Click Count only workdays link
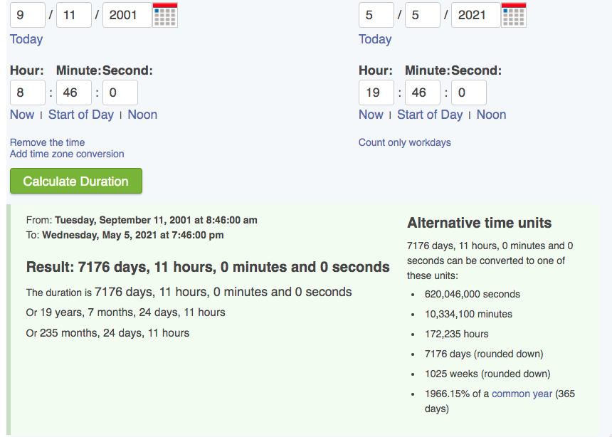612x437 pixels. pyautogui.click(x=405, y=142)
